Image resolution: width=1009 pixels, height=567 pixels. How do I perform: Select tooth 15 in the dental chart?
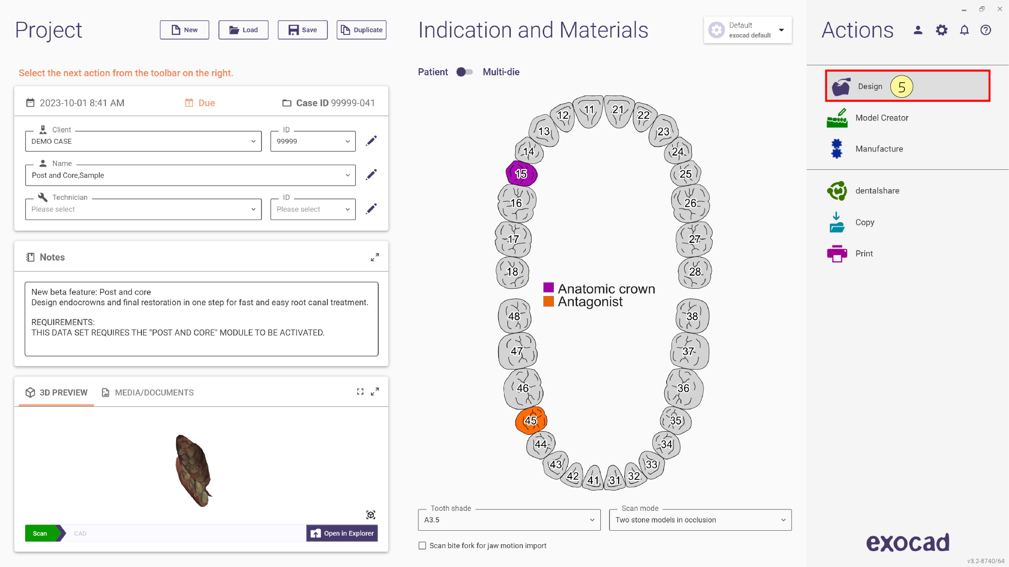coord(521,174)
